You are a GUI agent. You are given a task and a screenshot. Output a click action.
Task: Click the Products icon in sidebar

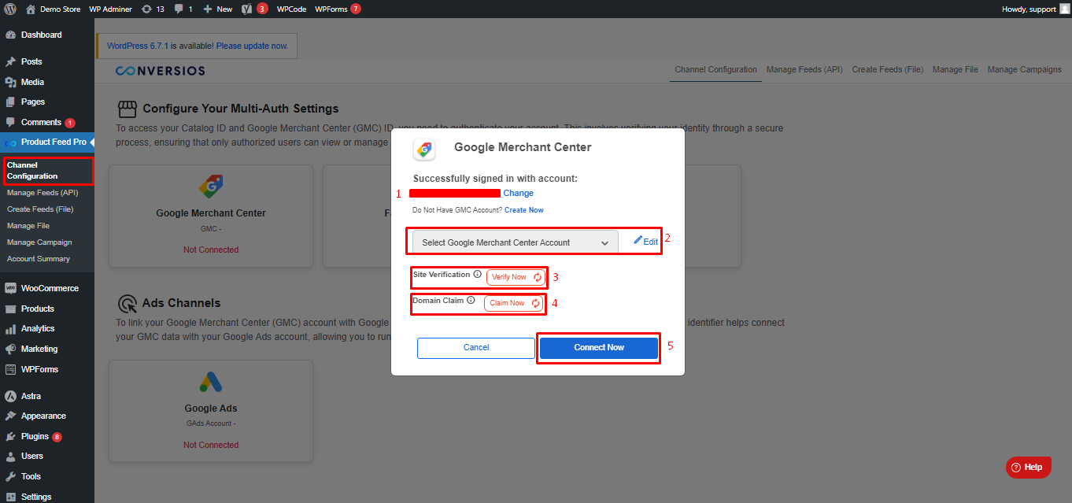pyautogui.click(x=11, y=309)
